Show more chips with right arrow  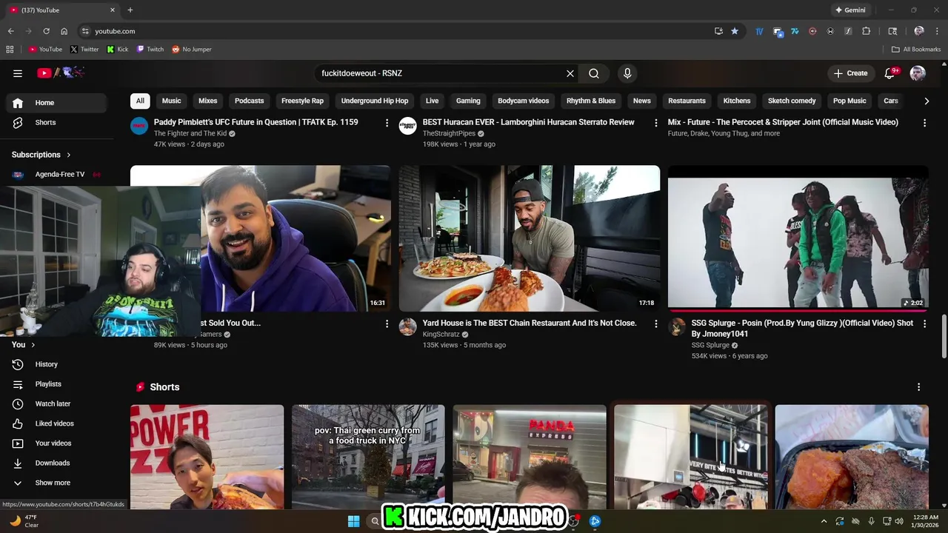click(926, 101)
